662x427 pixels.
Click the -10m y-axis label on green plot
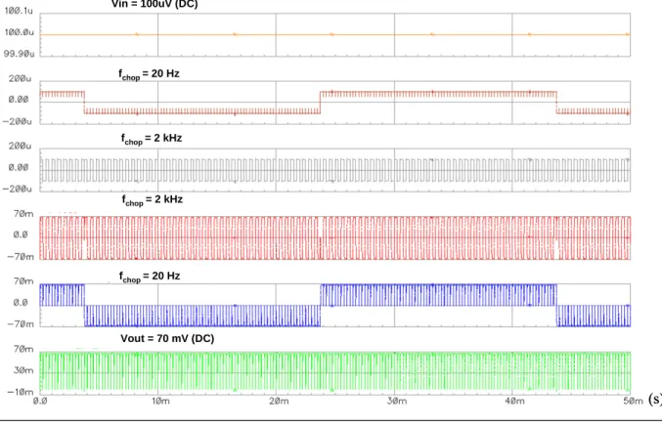(21, 392)
